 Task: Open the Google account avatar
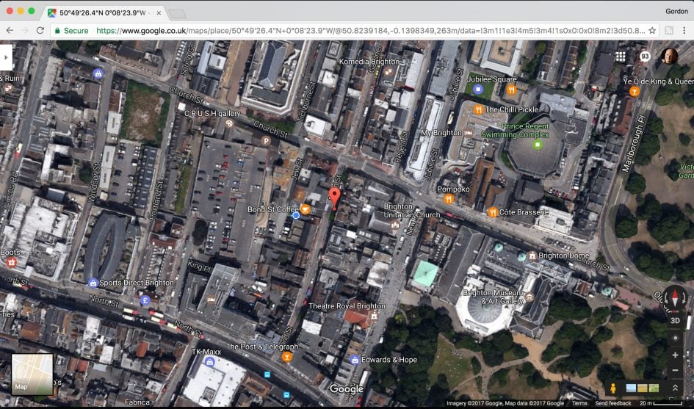pos(669,57)
